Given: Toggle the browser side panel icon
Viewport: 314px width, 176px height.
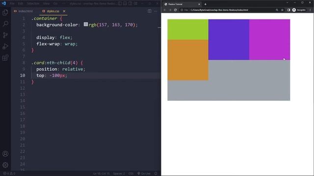Looking at the screenshot, I should tap(288, 10).
